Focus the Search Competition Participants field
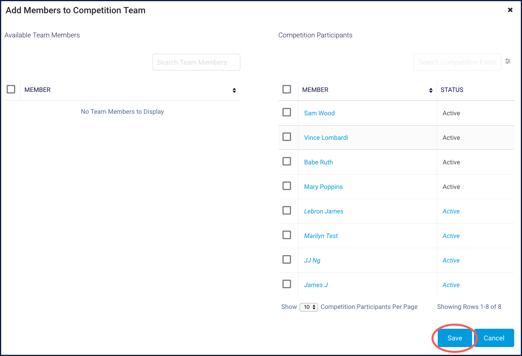522x356 pixels. click(x=457, y=62)
